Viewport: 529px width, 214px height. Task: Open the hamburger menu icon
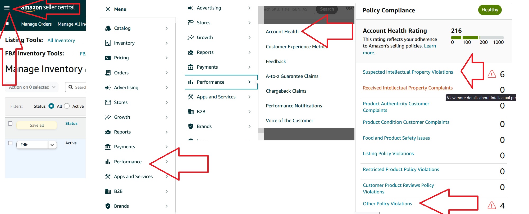[x=7, y=8]
